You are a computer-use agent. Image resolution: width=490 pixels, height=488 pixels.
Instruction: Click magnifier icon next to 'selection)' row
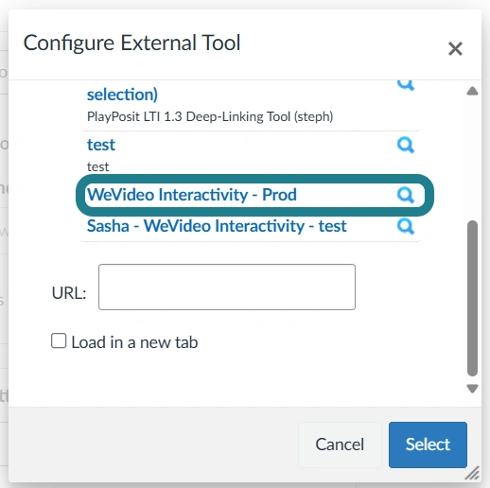coord(406,85)
